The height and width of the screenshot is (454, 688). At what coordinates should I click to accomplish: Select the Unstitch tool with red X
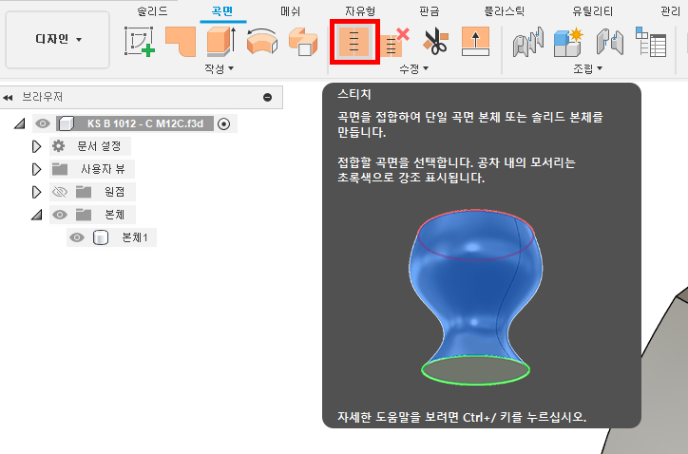[x=394, y=43]
